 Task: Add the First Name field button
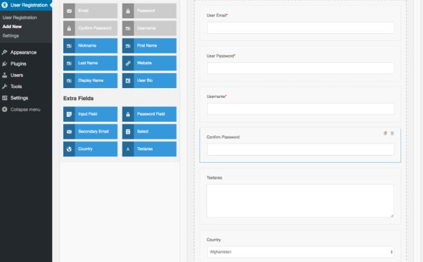149,46
